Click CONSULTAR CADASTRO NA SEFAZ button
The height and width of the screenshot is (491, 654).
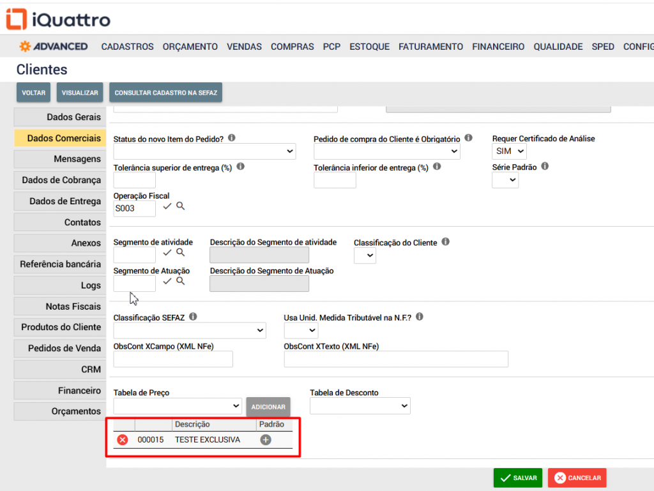[x=165, y=93]
